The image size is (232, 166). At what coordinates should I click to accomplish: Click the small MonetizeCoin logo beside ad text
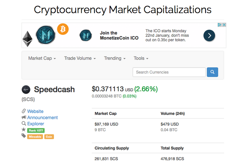coord(86,35)
